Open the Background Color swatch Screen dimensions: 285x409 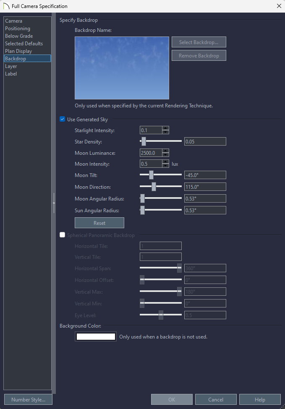(x=96, y=336)
